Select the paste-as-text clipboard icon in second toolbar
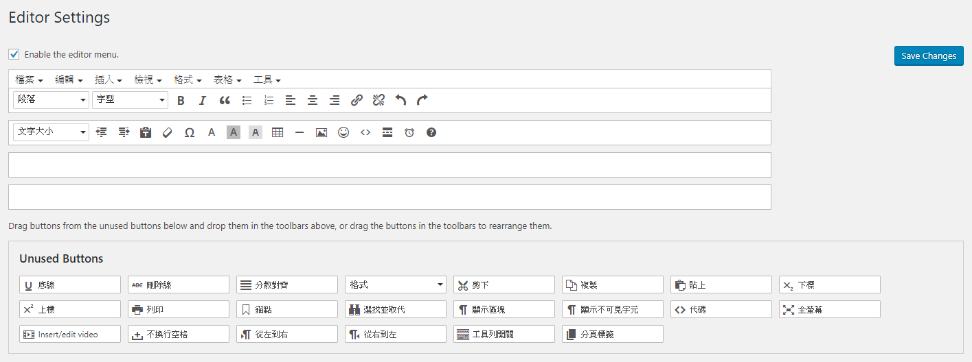The width and height of the screenshot is (972, 362). (146, 132)
